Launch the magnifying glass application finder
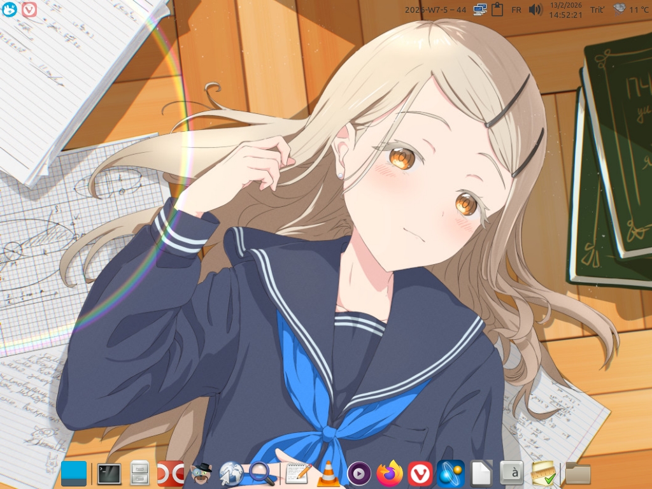 coord(262,474)
